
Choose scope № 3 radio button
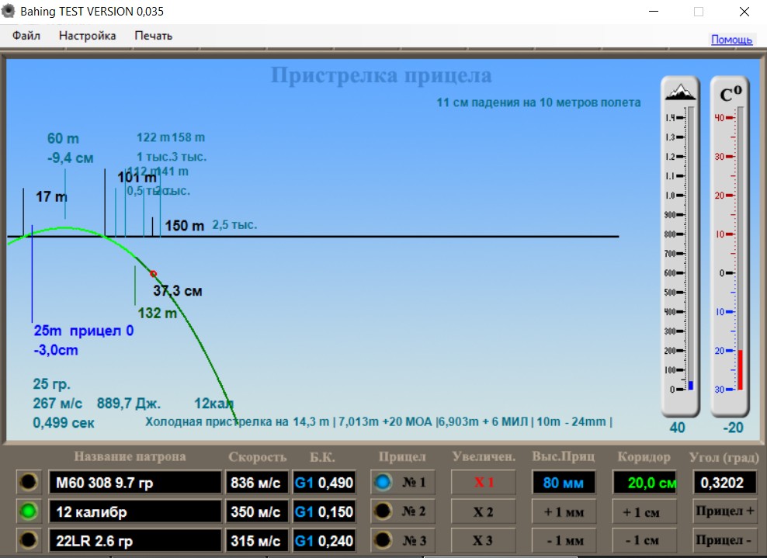383,540
